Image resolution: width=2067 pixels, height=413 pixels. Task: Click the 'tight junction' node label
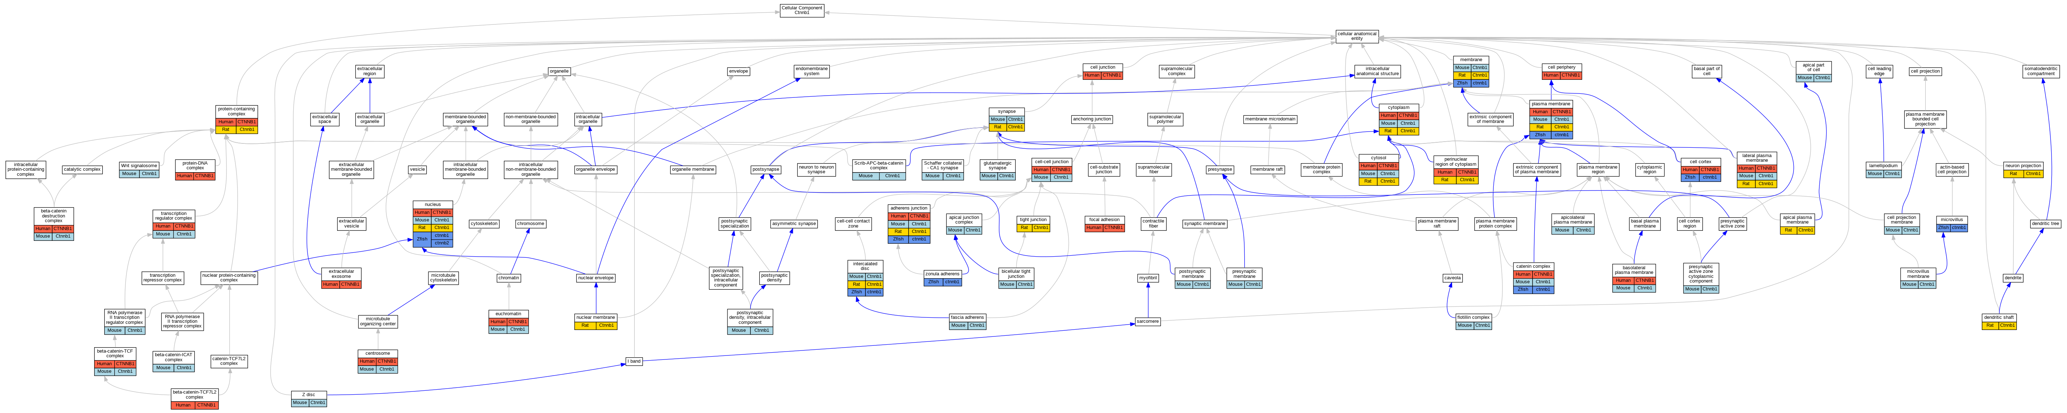click(1033, 219)
